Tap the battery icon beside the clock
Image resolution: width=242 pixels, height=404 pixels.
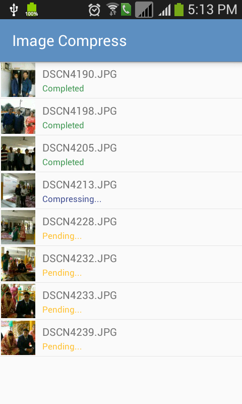tap(179, 10)
